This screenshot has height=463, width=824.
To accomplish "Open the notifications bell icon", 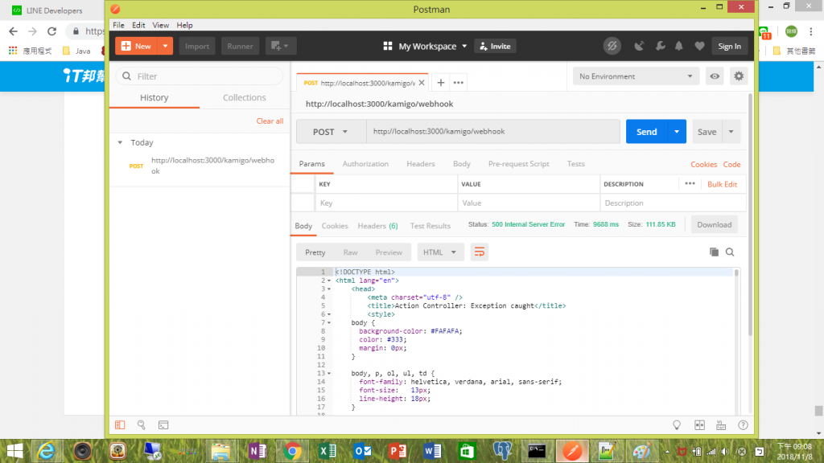I will [x=679, y=46].
